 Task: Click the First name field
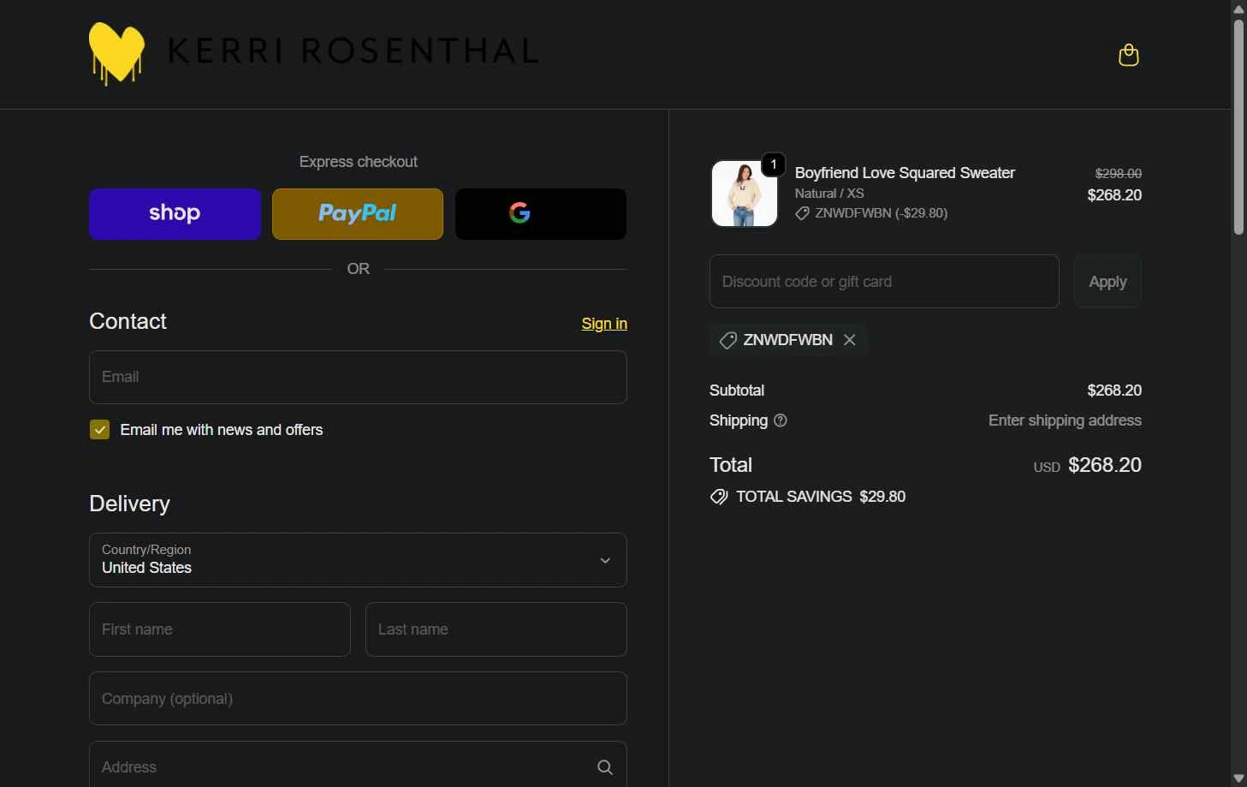point(220,629)
